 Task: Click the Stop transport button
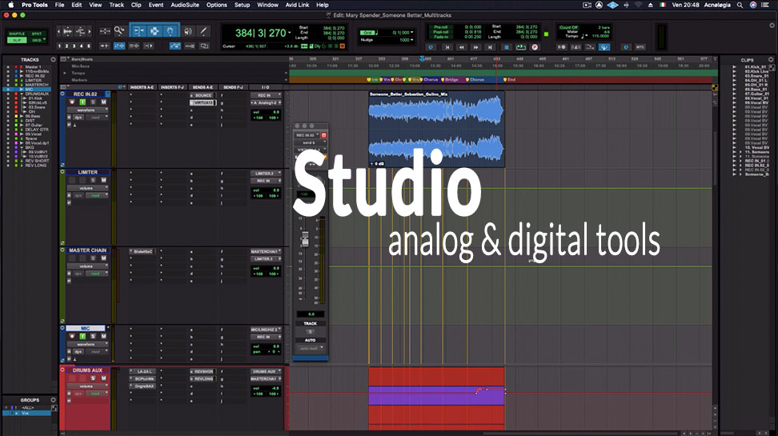pos(506,47)
